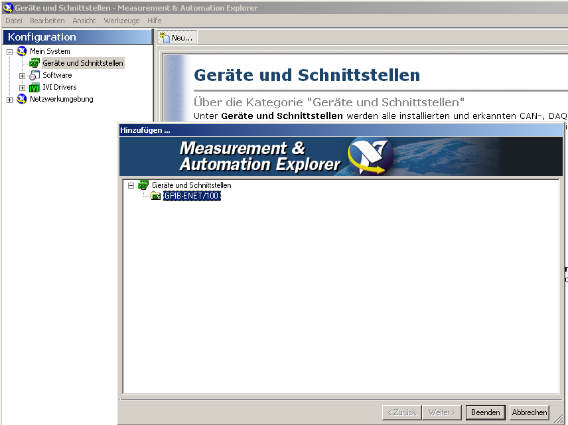Screen dimensions: 568x425
Task: Expand the Netzwerkumgebung tree node
Action: click(9, 100)
